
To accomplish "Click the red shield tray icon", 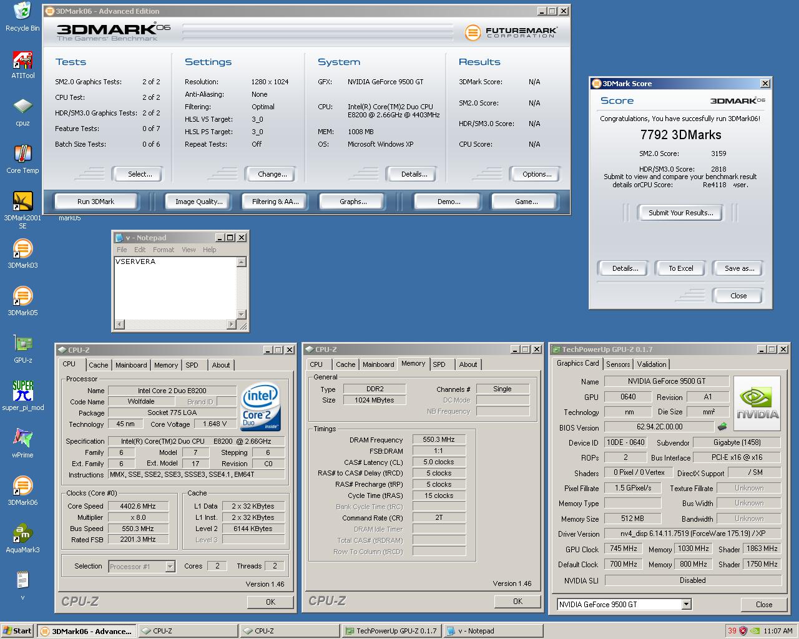I will point(743,631).
